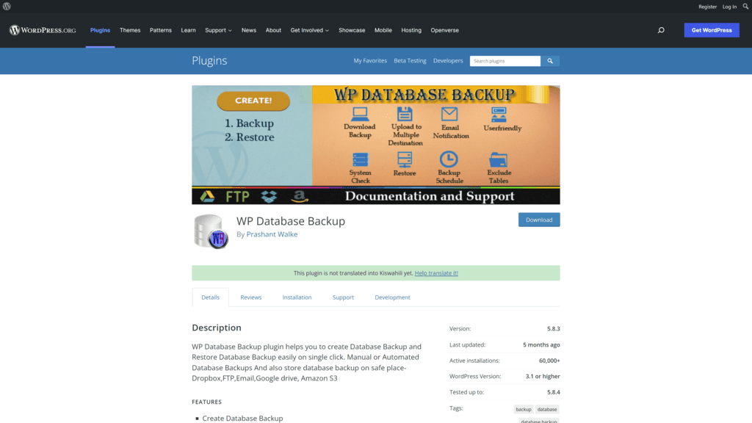752x423 pixels.
Task: Open the News page
Action: coord(249,30)
